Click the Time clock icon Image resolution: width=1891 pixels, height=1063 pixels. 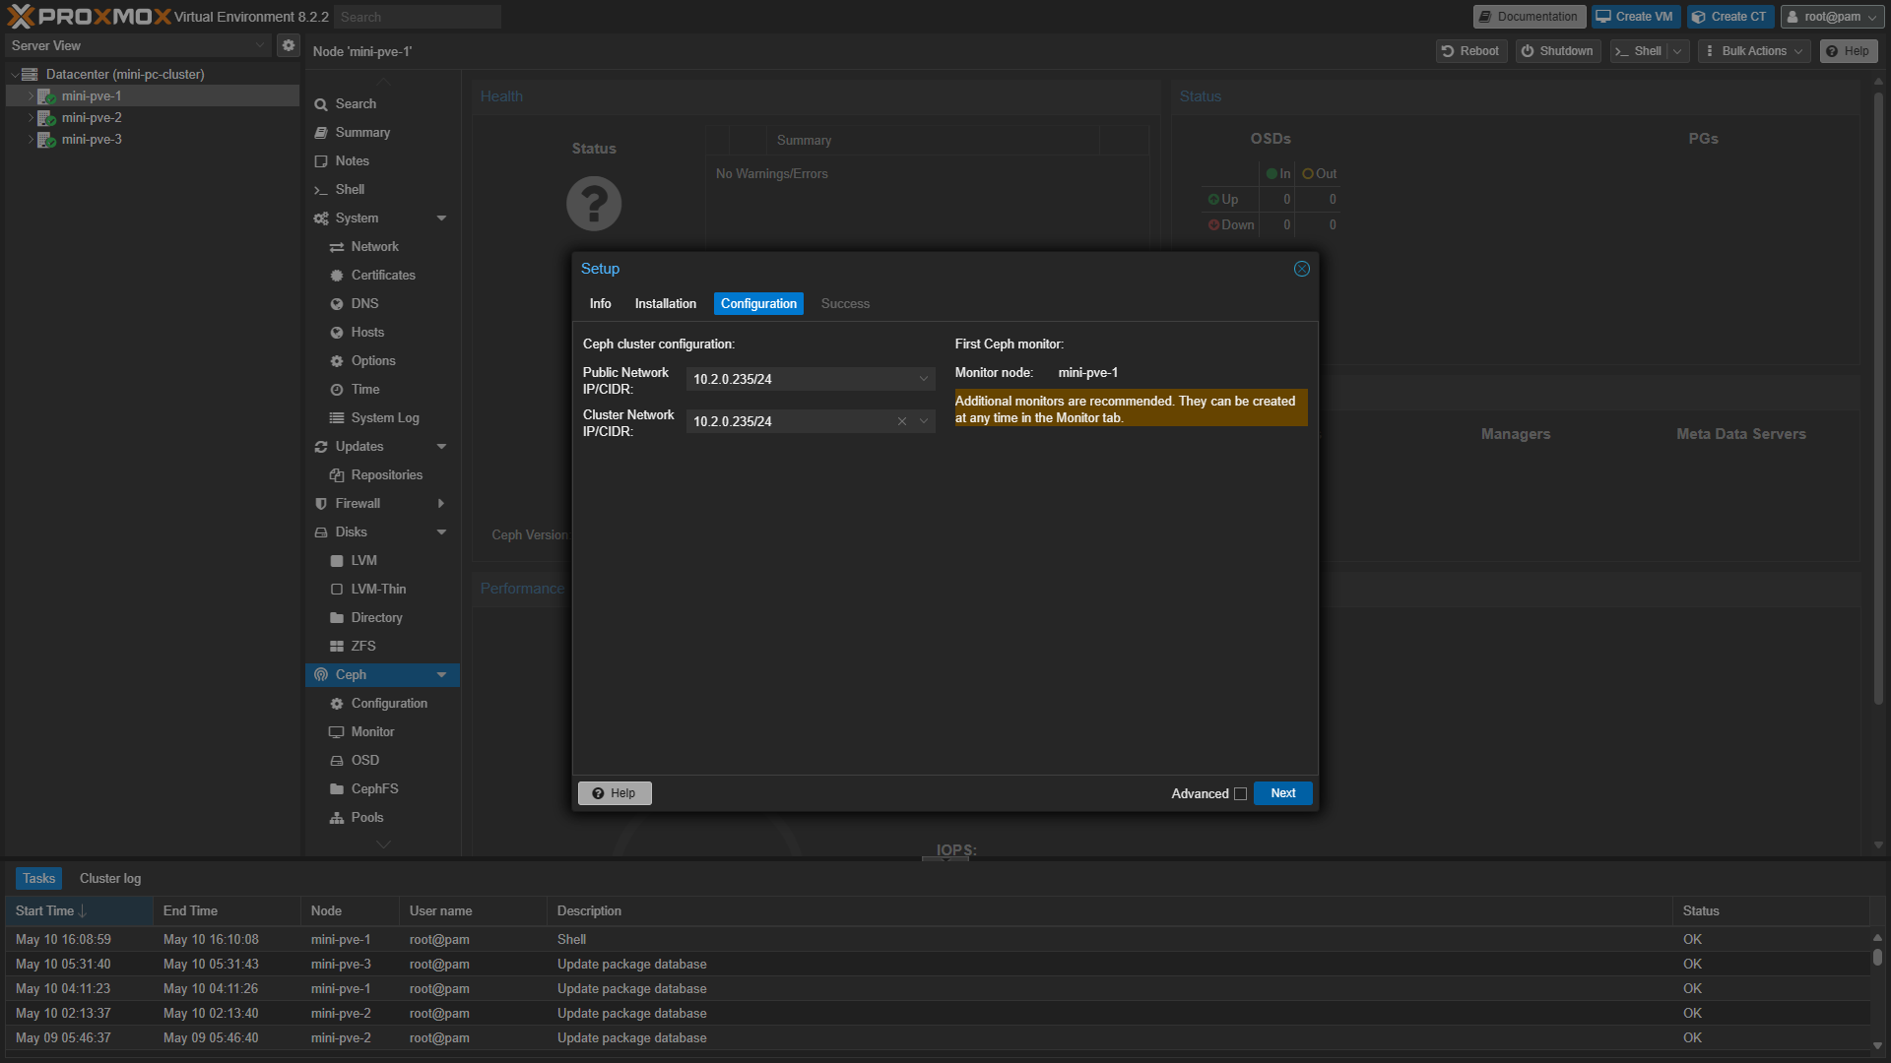coord(337,390)
